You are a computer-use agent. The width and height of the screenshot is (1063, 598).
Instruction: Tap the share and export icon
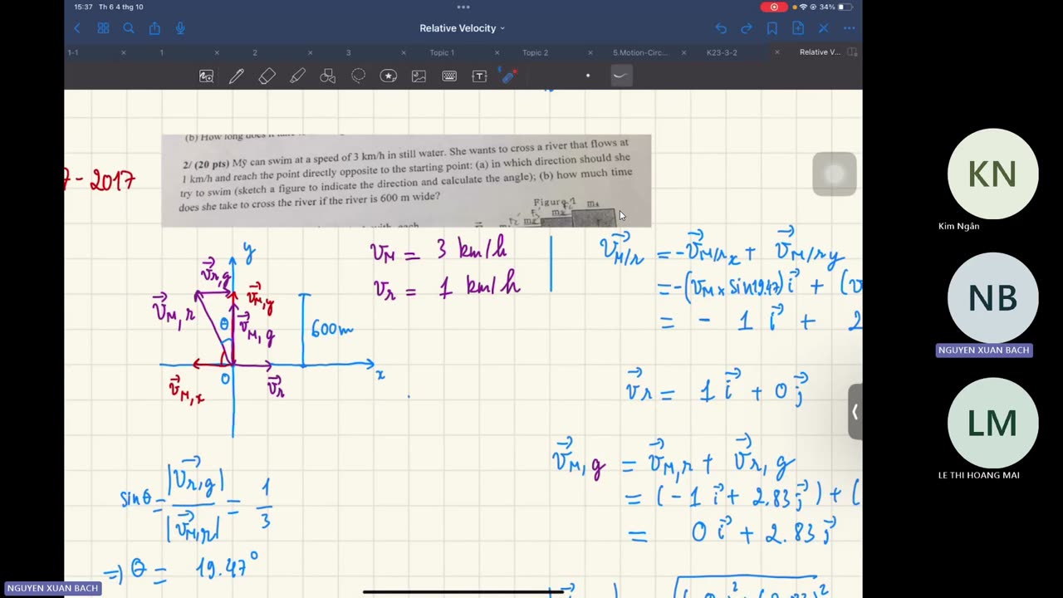pyautogui.click(x=154, y=28)
